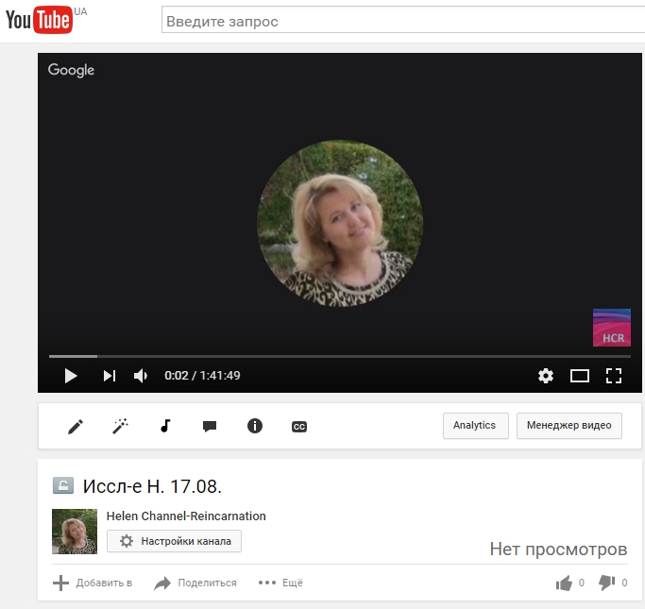Open the magic wand enhancements tool
The width and height of the screenshot is (645, 609).
[120, 427]
